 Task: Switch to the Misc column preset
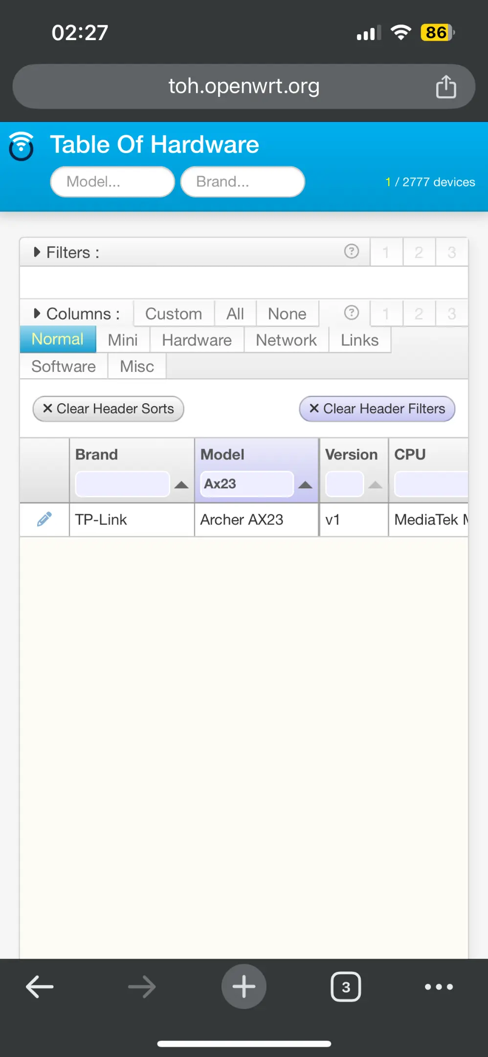pyautogui.click(x=137, y=366)
